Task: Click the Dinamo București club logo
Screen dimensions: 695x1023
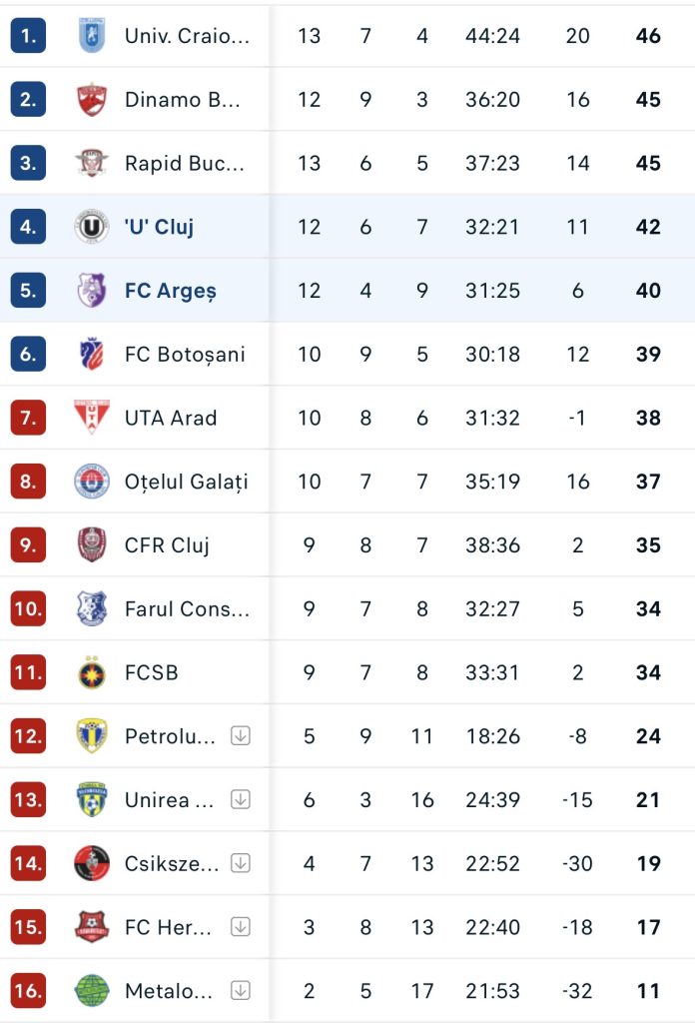Action: 91,99
